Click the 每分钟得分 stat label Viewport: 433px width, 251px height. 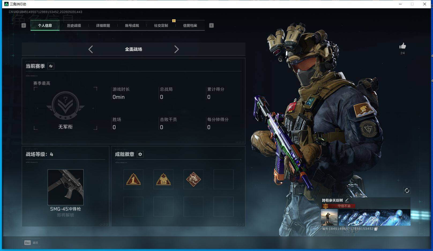click(x=218, y=119)
